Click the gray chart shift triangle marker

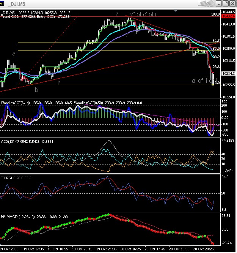(x=176, y=11)
